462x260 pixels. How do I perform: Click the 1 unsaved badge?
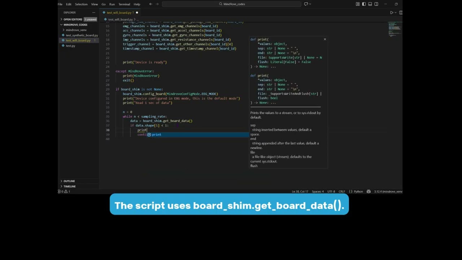90,19
